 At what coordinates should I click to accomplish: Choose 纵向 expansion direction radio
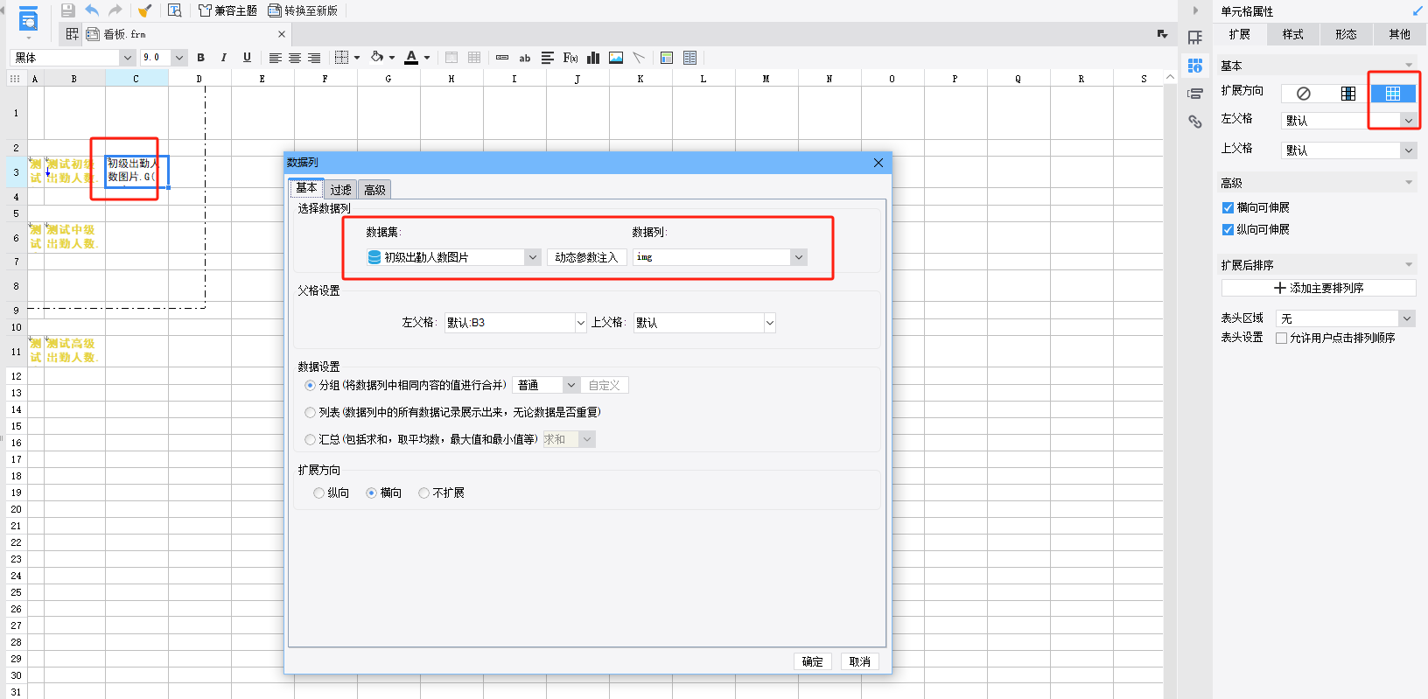point(318,493)
